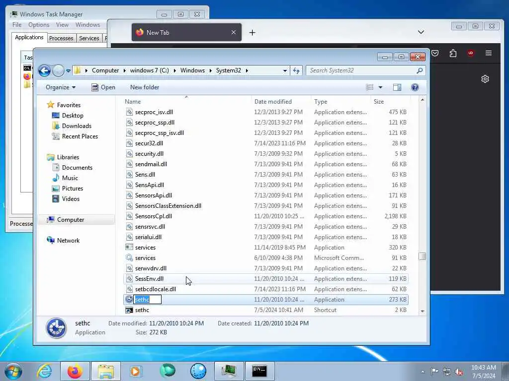
Task: Open Documents library in navigation pane
Action: (77, 168)
